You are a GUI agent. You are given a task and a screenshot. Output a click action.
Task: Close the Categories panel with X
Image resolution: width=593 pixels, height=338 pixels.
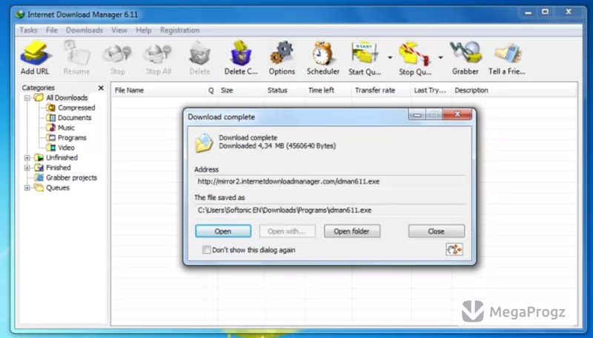101,87
